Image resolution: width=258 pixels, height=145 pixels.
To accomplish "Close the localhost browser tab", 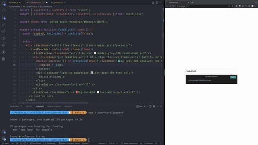I will click(x=188, y=2).
